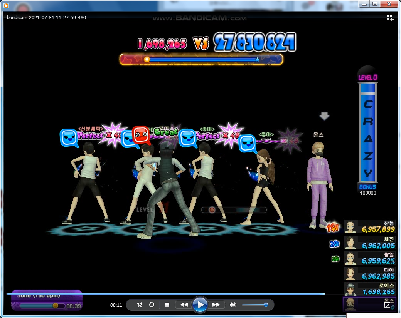Click the Gone (150 bpm) song title
This screenshot has height=318, width=401.
tap(38, 296)
